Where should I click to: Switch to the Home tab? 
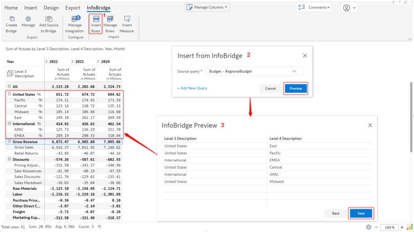point(11,8)
